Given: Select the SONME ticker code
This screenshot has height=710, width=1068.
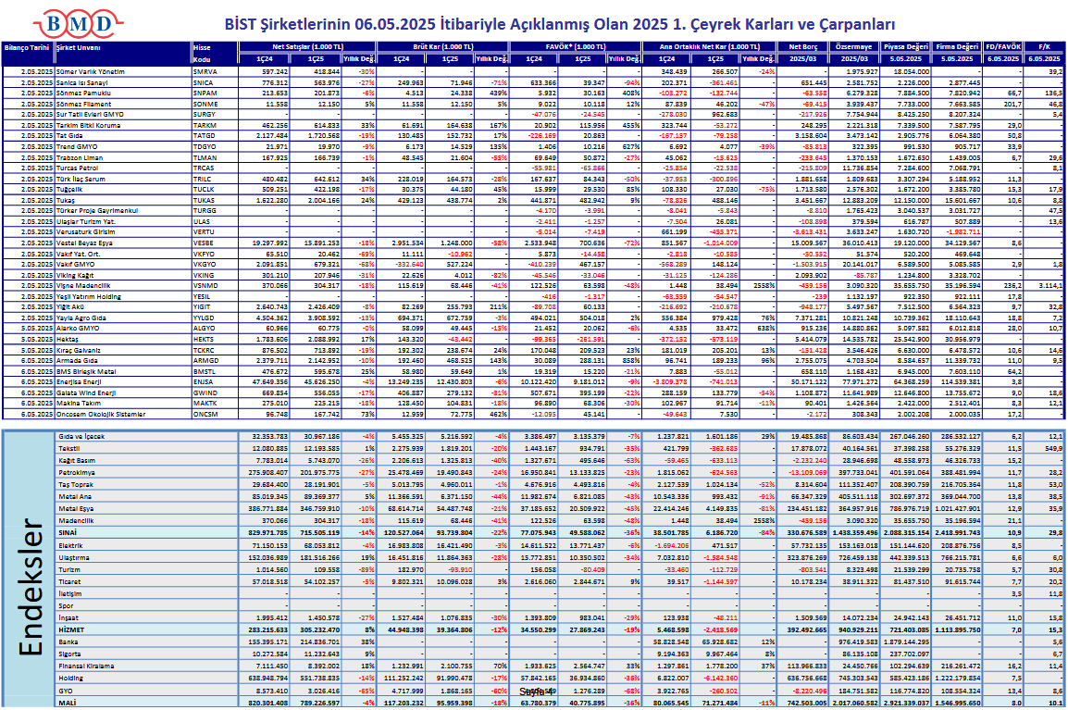Looking at the screenshot, I should pos(205,105).
